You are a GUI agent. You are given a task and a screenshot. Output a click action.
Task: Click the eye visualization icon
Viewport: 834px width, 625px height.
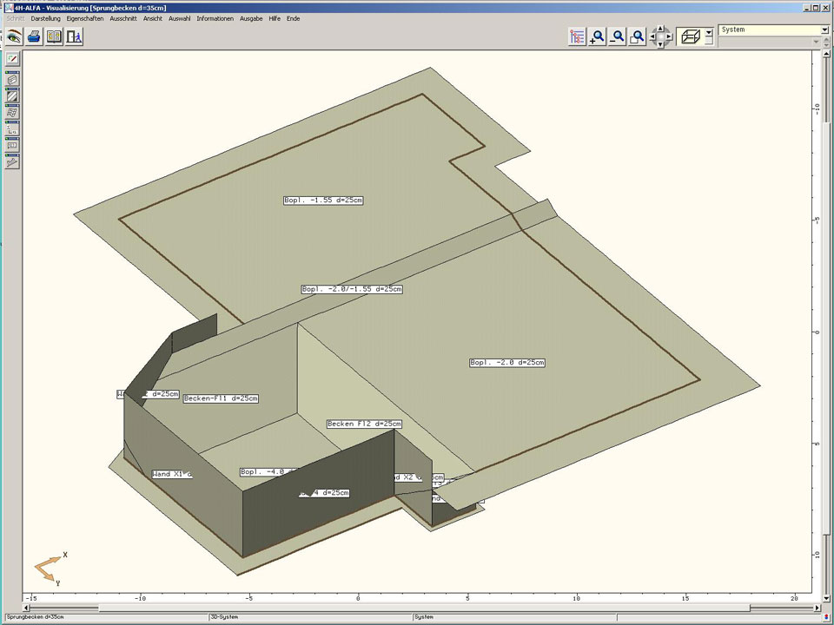(x=14, y=36)
